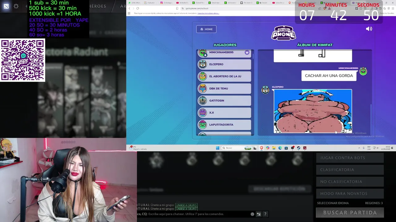Select NO CLASIFICATORIA game mode
Viewport: 396px width, 222px height.
pyautogui.click(x=350, y=182)
